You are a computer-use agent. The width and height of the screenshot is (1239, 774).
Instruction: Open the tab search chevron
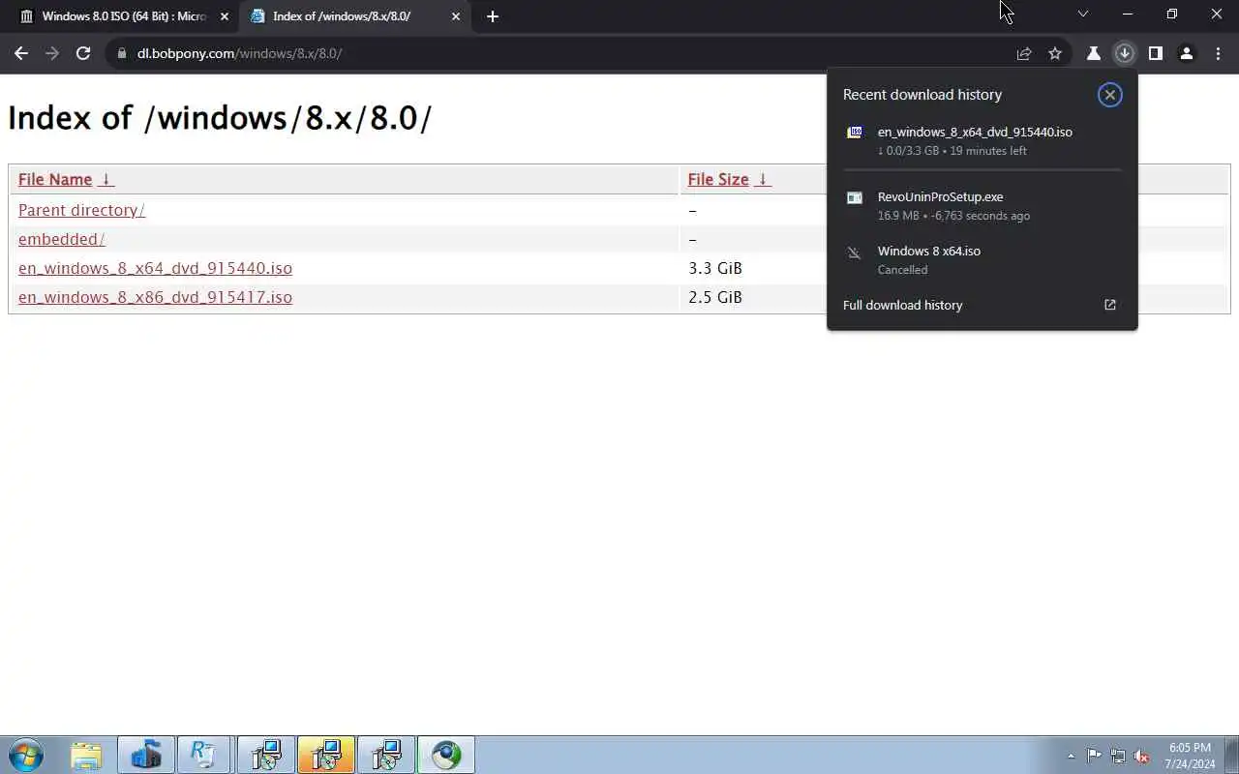coord(1083,15)
